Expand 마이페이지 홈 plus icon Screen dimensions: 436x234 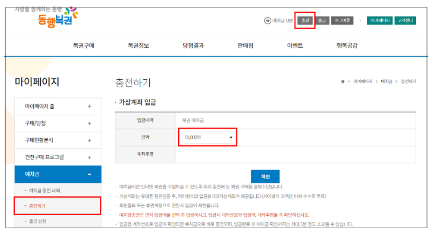coord(89,107)
